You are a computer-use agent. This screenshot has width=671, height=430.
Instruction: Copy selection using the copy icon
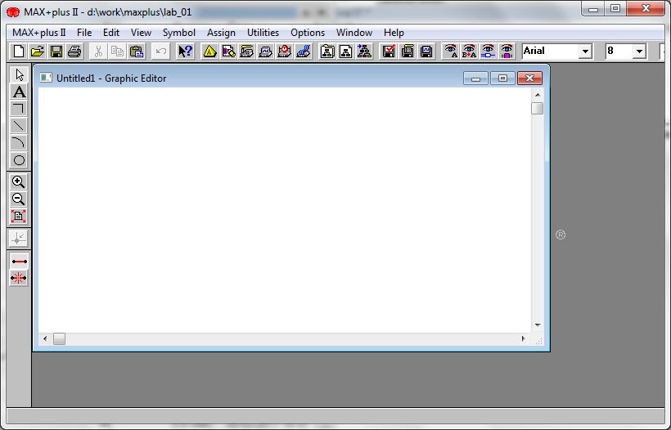tap(117, 52)
